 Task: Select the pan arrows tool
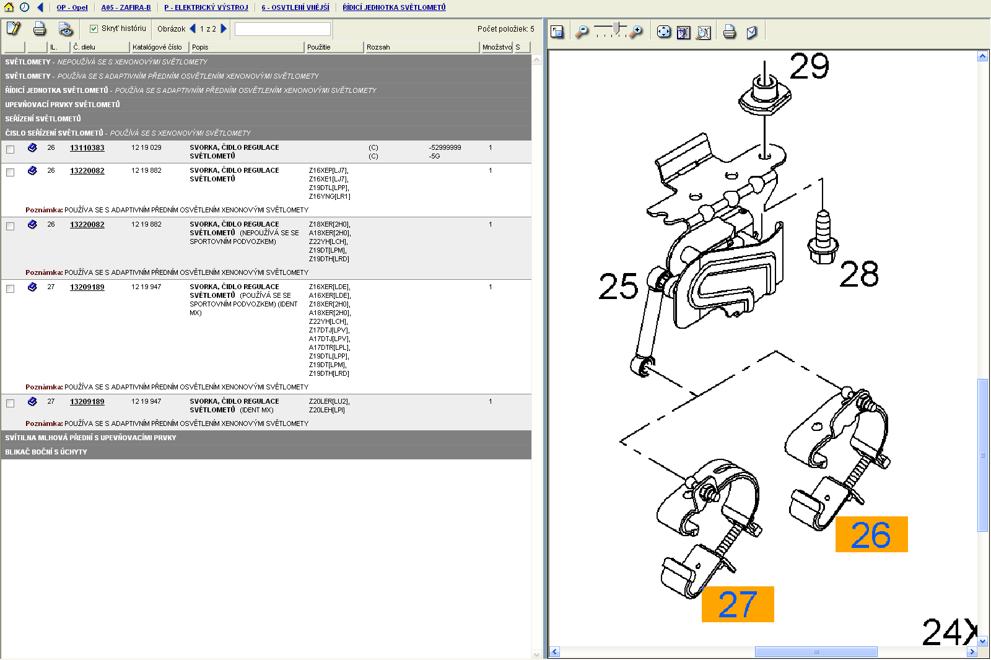[663, 32]
